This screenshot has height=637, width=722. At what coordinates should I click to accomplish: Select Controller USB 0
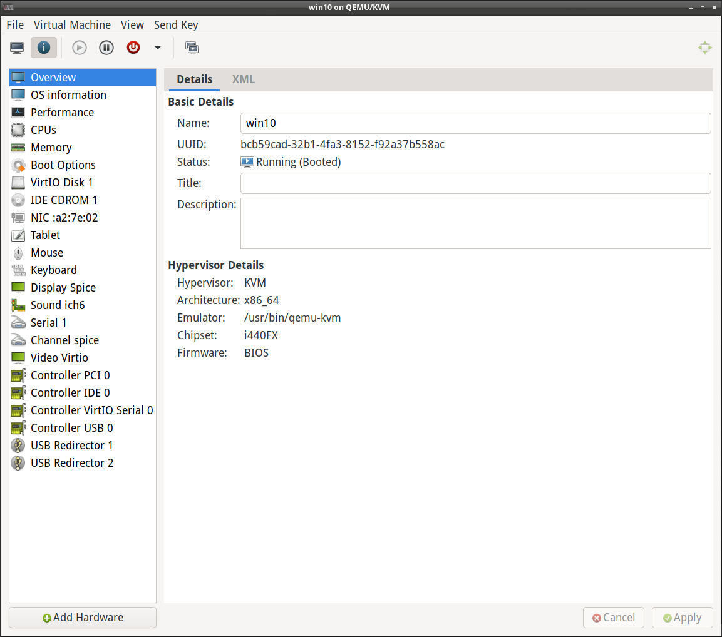[x=83, y=427]
